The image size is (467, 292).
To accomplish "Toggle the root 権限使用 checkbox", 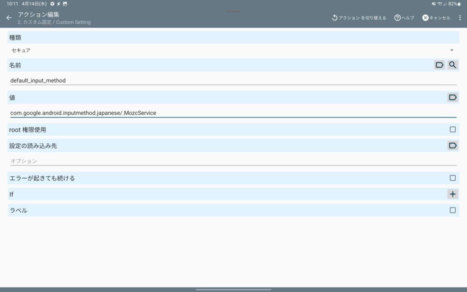I will [453, 130].
